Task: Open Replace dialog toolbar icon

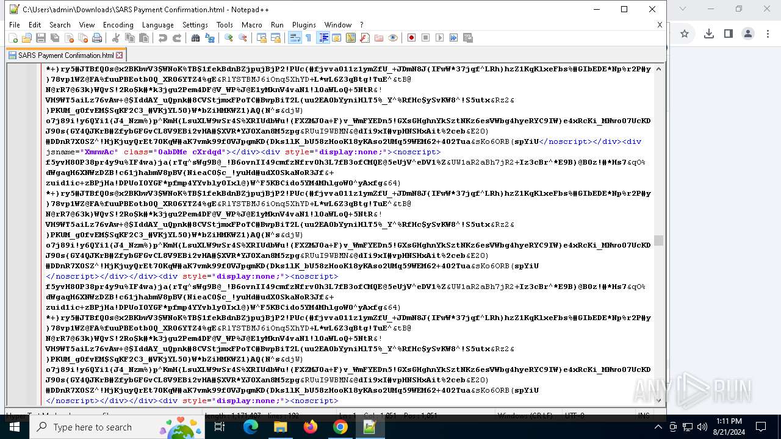Action: (x=210, y=38)
